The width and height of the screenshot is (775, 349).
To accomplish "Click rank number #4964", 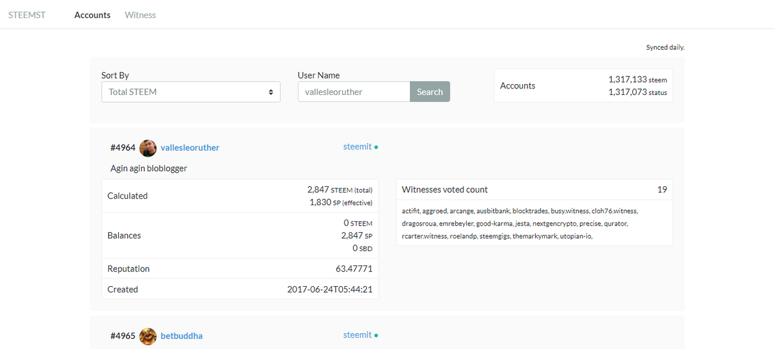I will click(x=123, y=148).
